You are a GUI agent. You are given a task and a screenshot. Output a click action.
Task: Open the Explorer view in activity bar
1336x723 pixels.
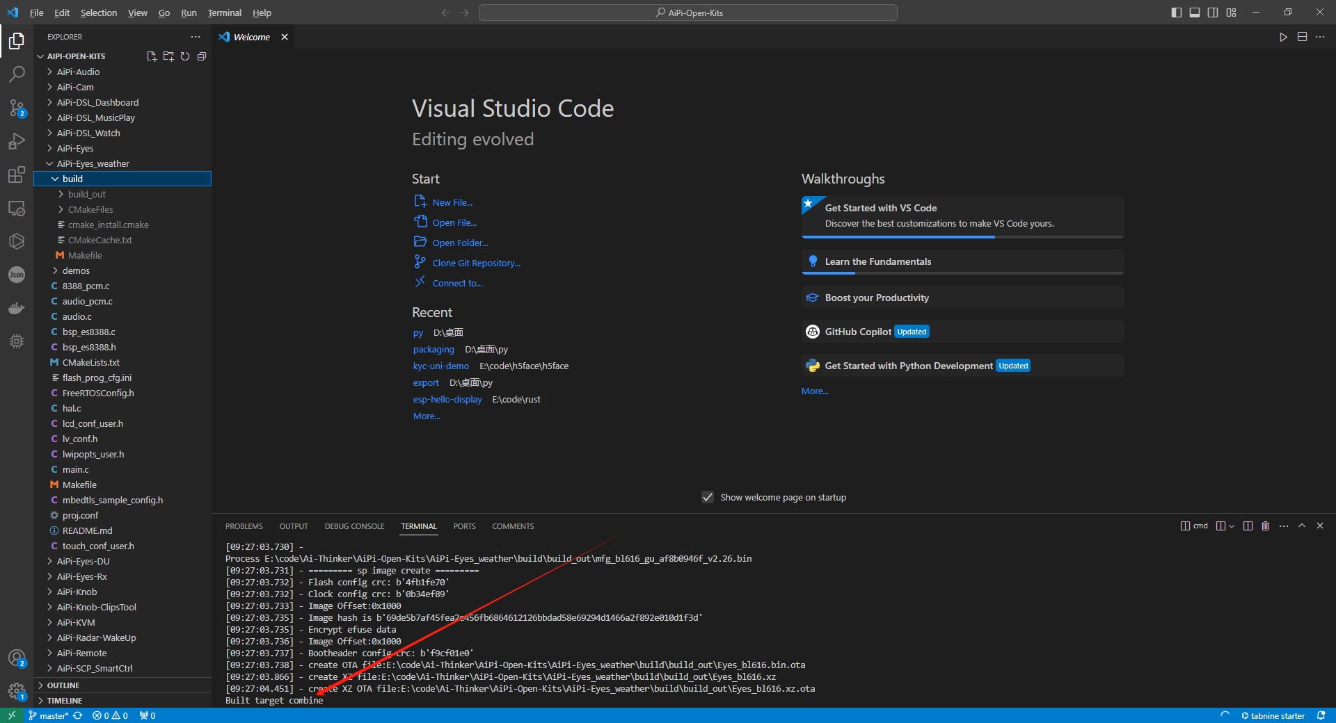coord(17,41)
